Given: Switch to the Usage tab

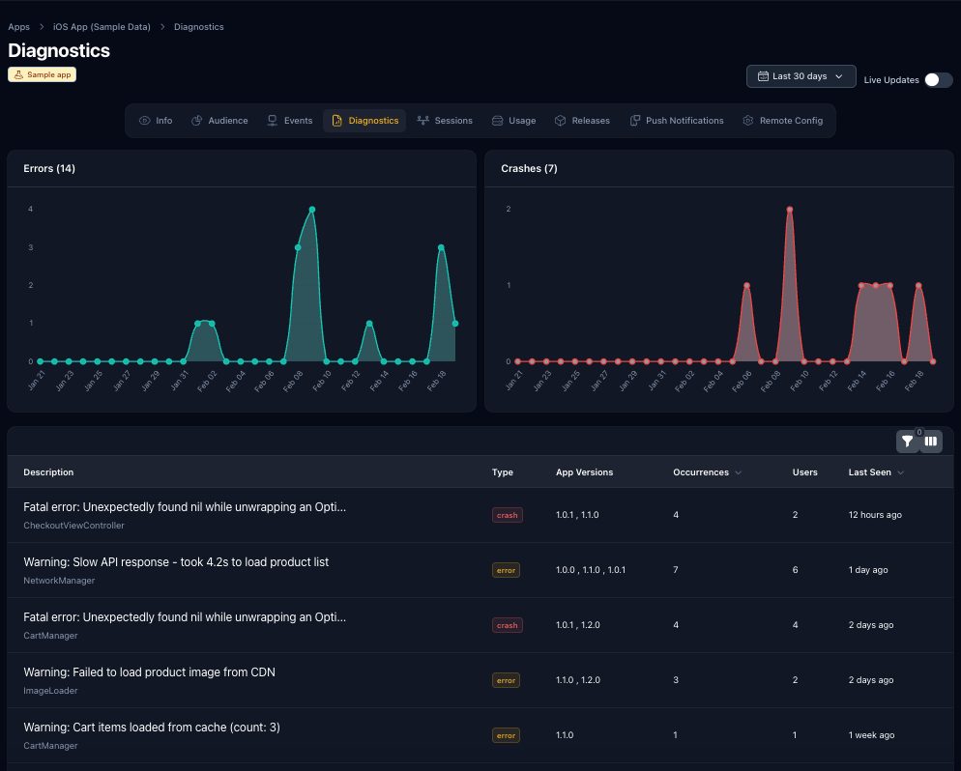Looking at the screenshot, I should [513, 121].
